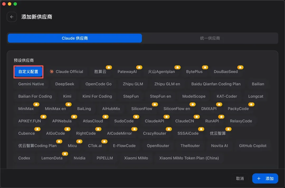The image size is (285, 188).
Task: Click the star badge on CrazyRouter
Action: [x=169, y=129]
